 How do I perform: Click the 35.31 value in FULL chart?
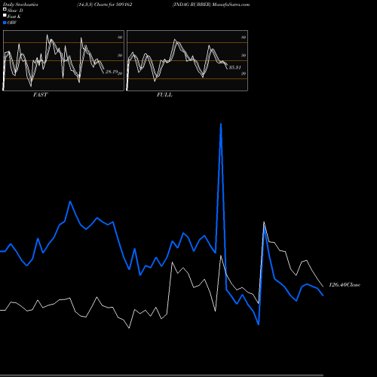click(235, 68)
